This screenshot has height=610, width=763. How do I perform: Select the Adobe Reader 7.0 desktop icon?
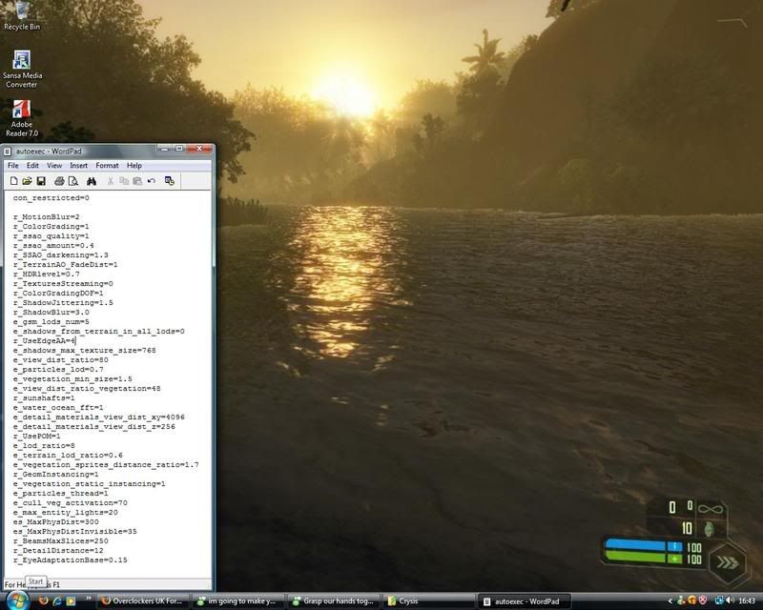[x=22, y=118]
